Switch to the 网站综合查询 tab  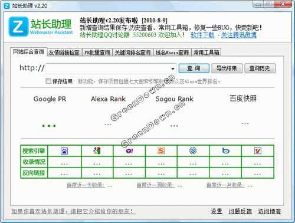pos(28,52)
